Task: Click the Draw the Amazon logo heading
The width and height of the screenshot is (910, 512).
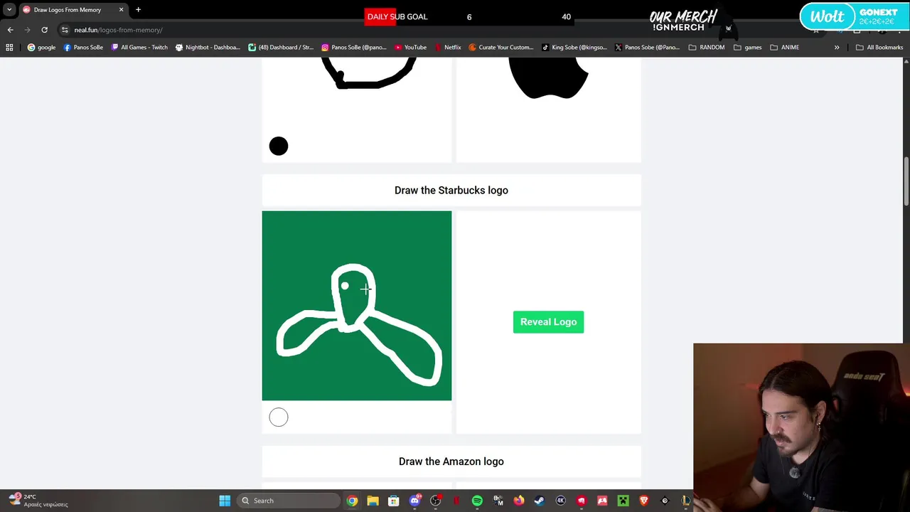Action: (x=451, y=462)
